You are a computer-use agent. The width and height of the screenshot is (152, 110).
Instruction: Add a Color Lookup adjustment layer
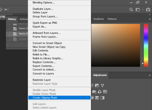click(105, 92)
